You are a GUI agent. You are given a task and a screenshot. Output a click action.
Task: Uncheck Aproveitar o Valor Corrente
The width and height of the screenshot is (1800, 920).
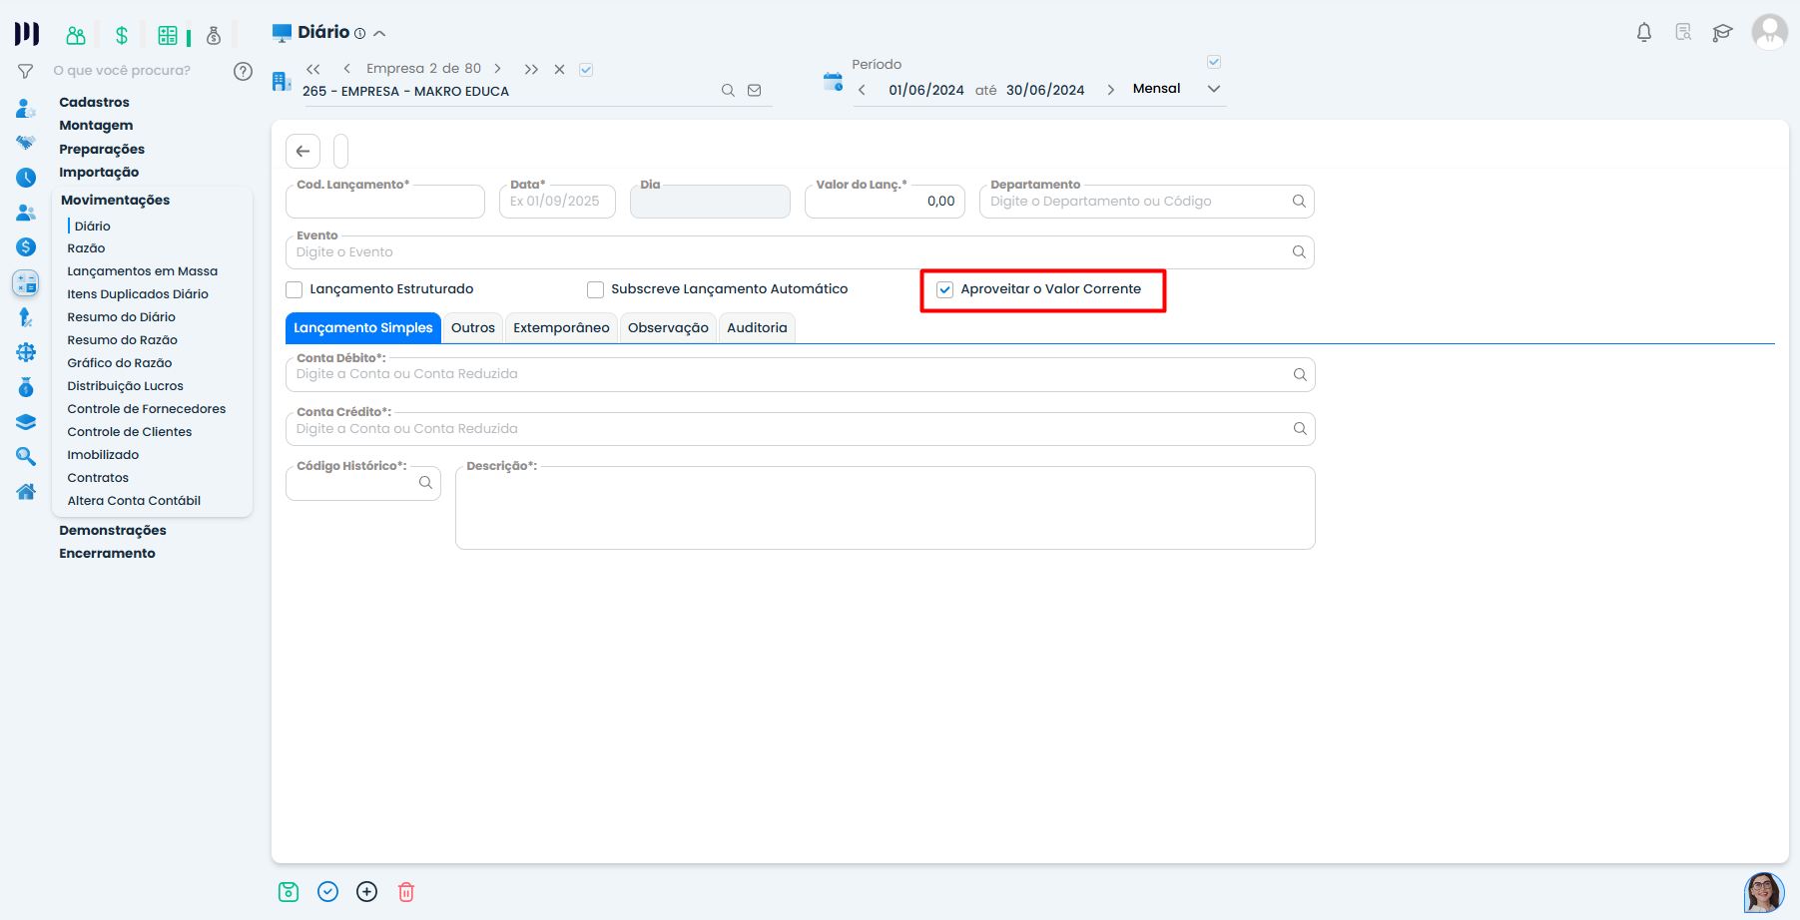click(x=945, y=290)
